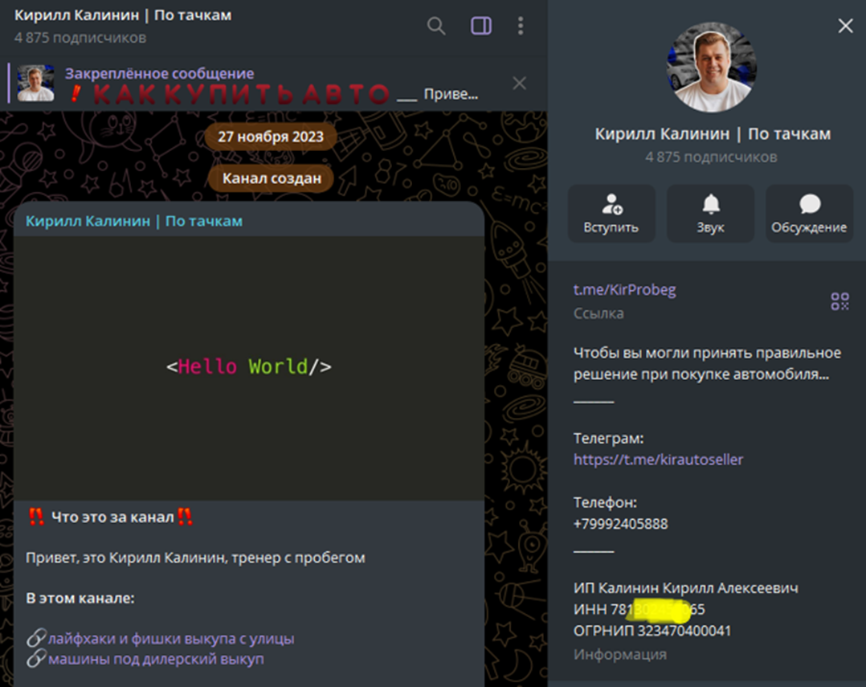The width and height of the screenshot is (866, 687).
Task: Open the Обсуждение discussion button
Action: [809, 214]
